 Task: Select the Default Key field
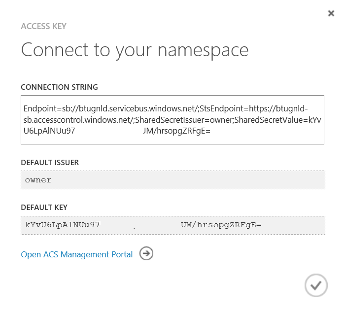pyautogui.click(x=172, y=225)
